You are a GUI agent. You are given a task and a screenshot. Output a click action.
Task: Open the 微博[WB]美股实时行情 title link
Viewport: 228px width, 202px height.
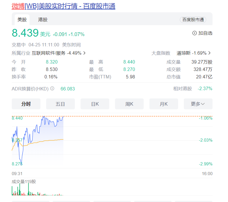pos(63,6)
